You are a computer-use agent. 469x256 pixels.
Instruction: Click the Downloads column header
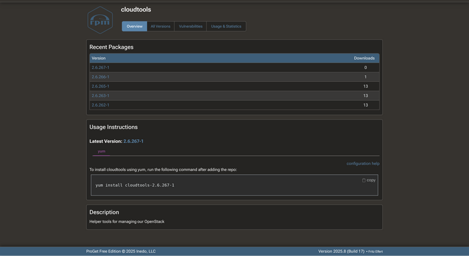[364, 58]
